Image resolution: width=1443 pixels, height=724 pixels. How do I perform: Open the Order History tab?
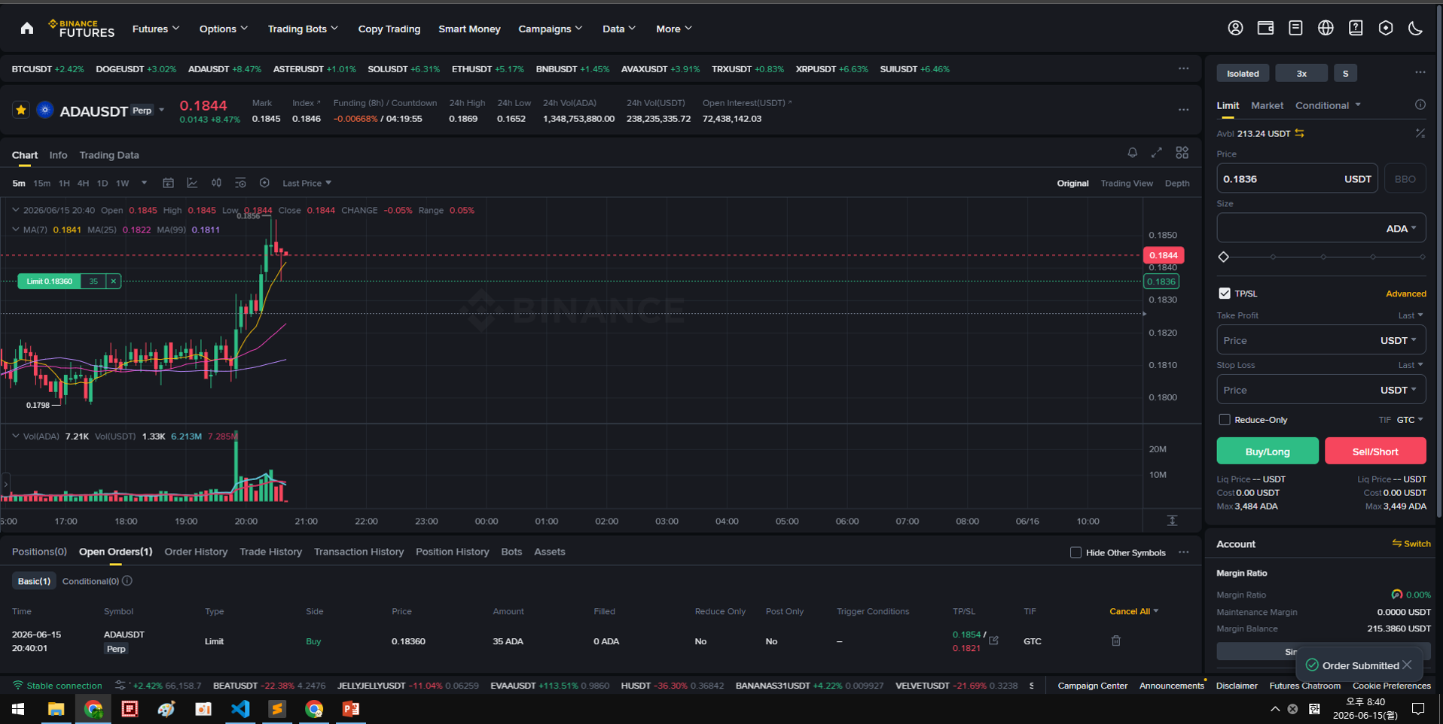coord(196,552)
